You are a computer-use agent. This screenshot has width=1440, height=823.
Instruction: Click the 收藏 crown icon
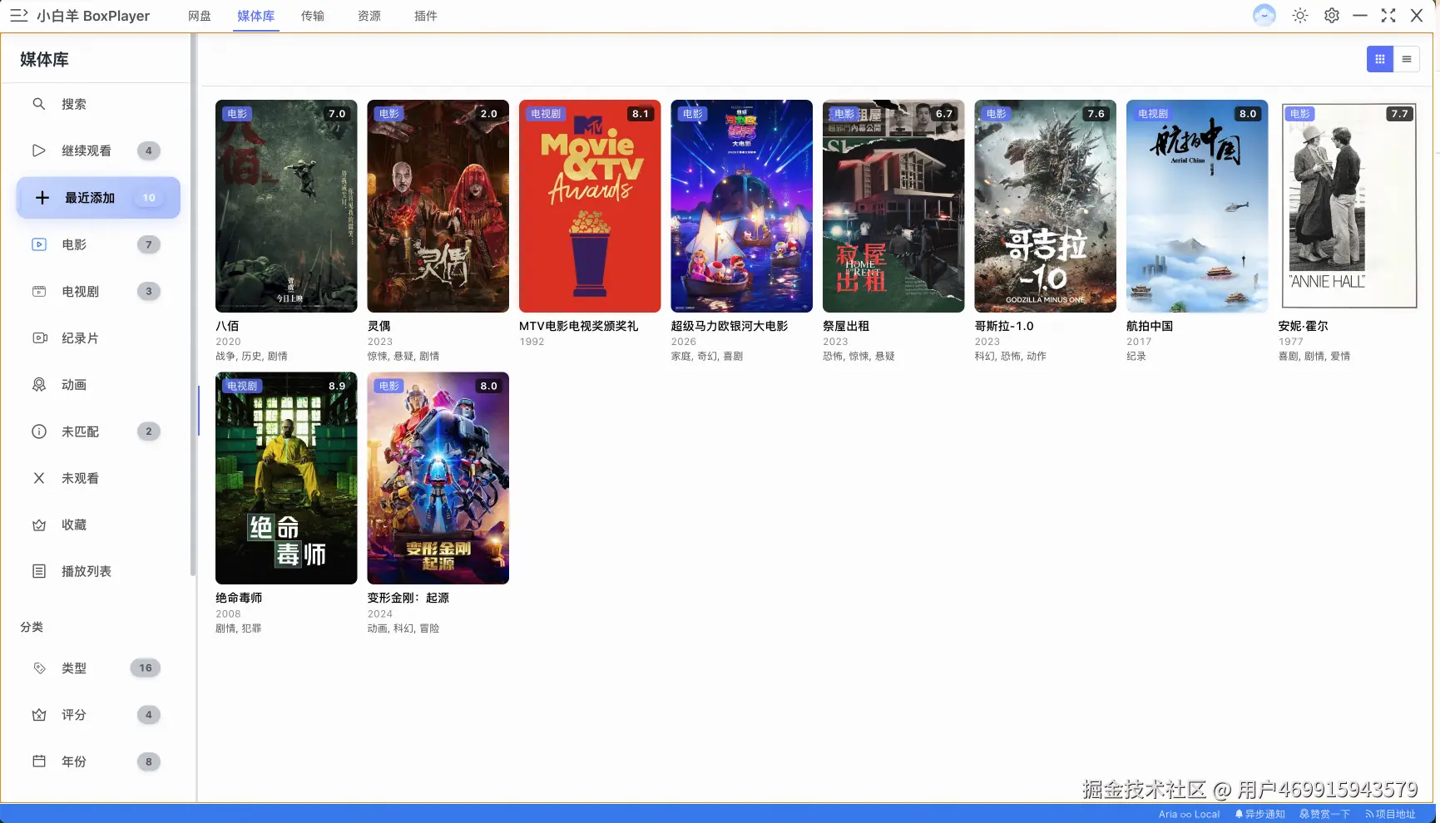39,525
